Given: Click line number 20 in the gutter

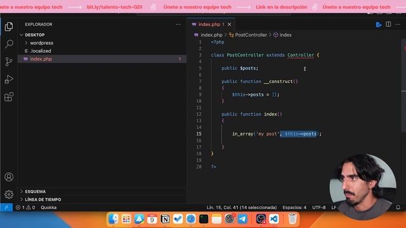Looking at the screenshot, I should tap(199, 167).
